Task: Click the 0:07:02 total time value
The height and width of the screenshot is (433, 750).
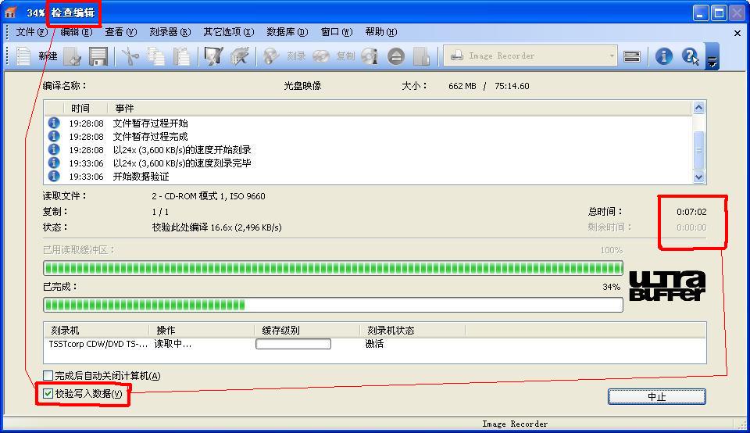Action: [x=691, y=212]
